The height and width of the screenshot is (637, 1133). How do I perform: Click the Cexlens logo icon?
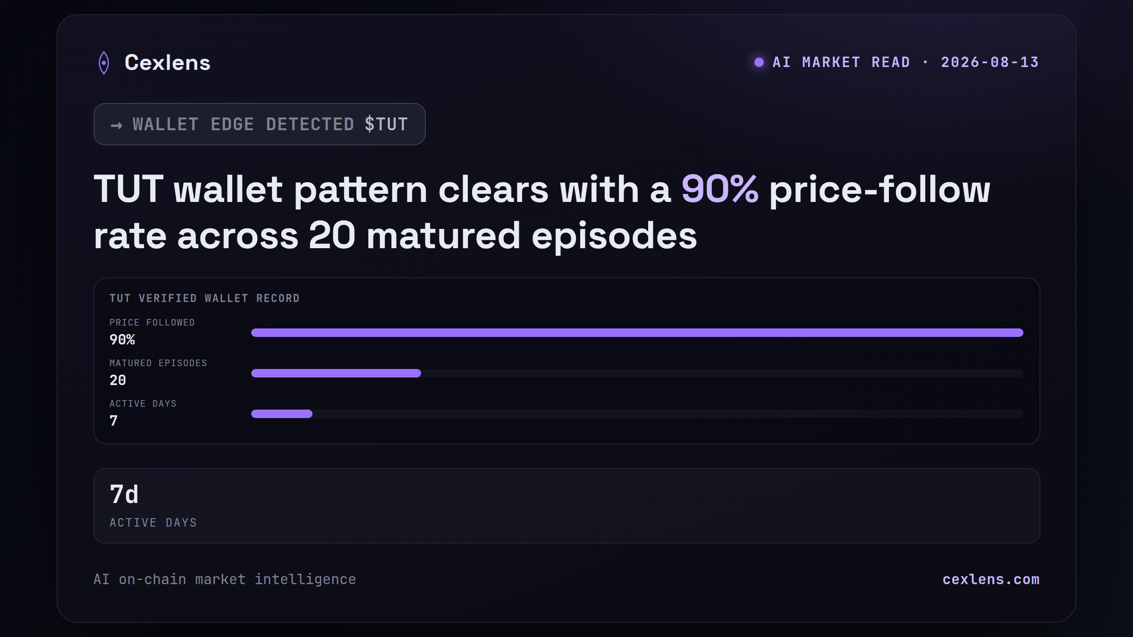coord(104,63)
